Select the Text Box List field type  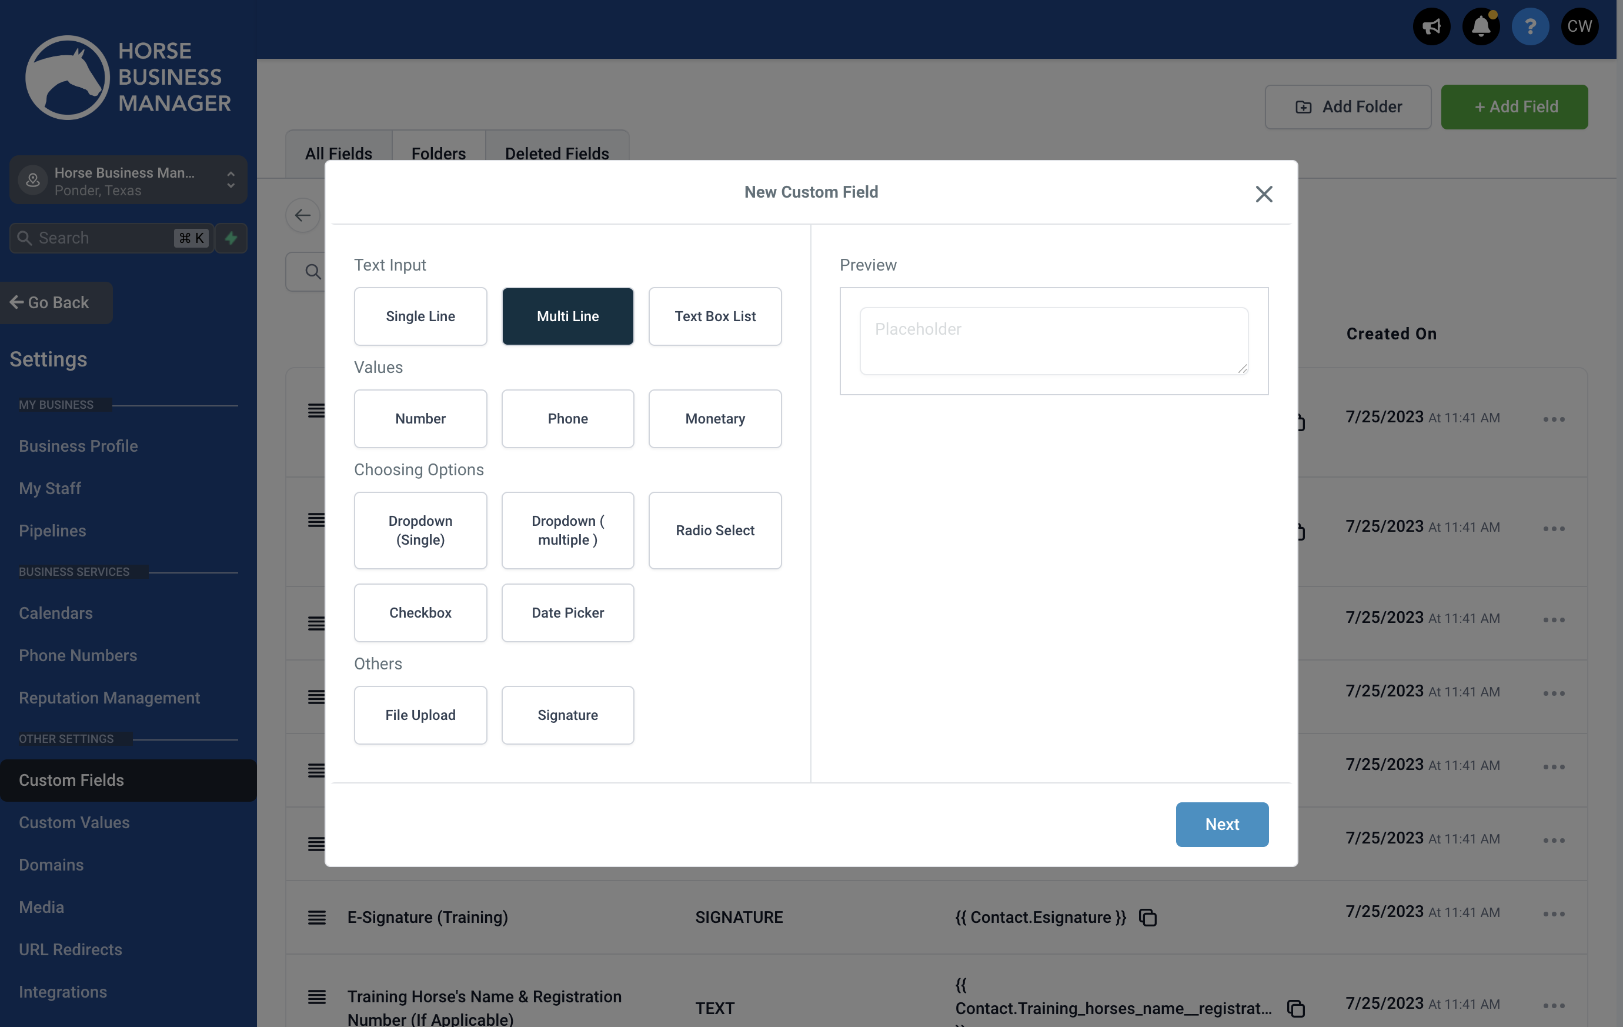coord(715,316)
